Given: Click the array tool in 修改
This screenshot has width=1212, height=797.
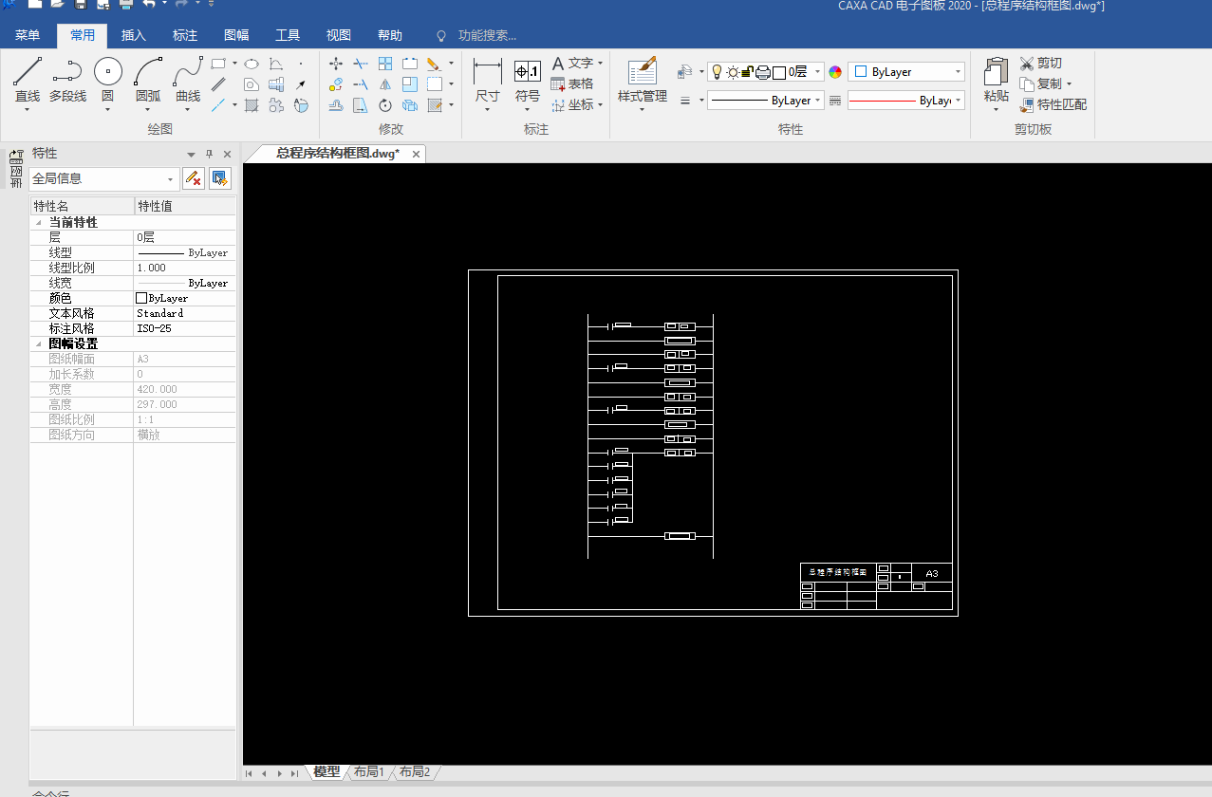Looking at the screenshot, I should (385, 64).
